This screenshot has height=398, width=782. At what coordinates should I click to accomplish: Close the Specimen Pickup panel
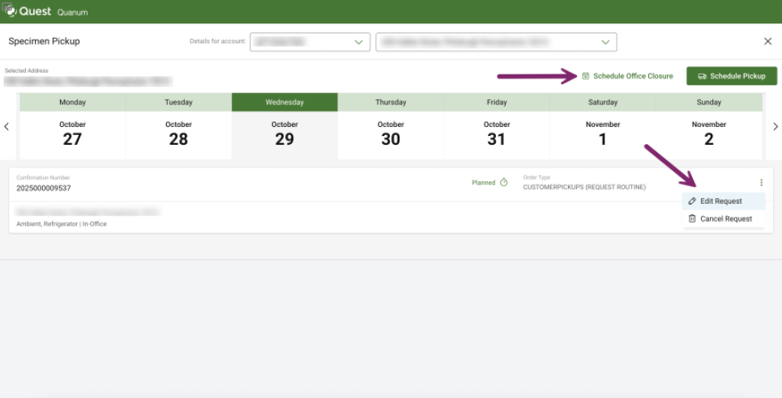(x=767, y=41)
